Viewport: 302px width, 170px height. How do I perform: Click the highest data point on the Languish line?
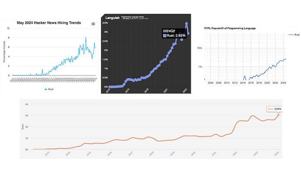tap(186, 23)
